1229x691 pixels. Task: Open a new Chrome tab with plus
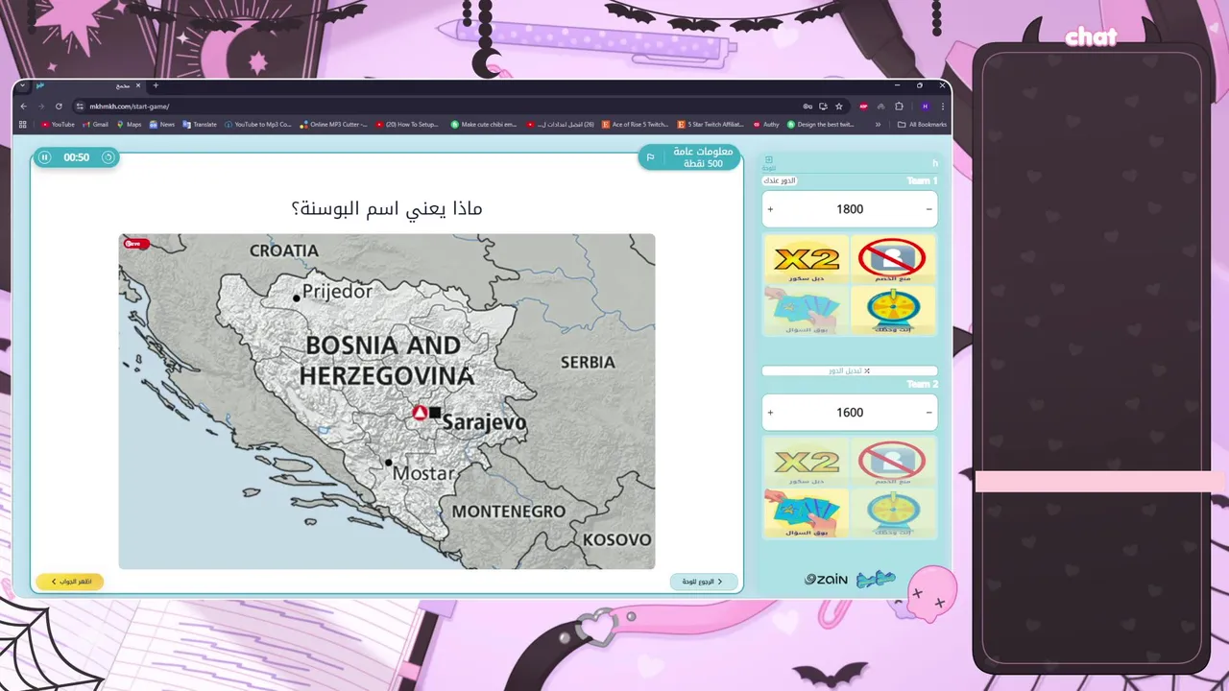point(156,85)
